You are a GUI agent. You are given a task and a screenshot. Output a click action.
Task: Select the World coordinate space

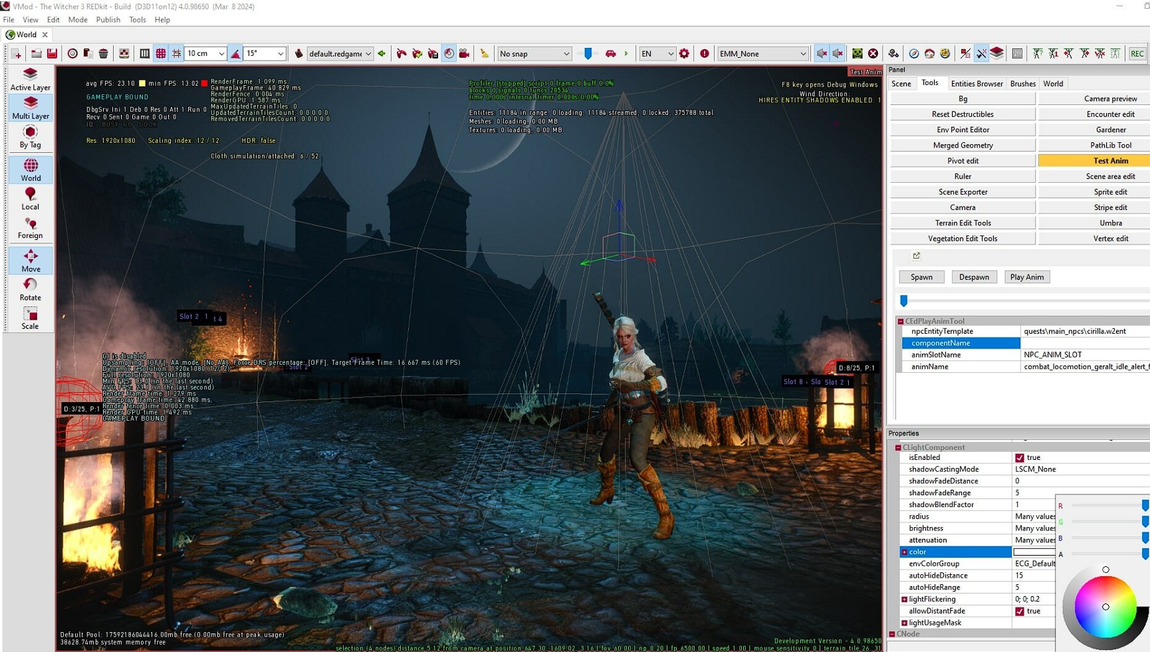tap(31, 169)
